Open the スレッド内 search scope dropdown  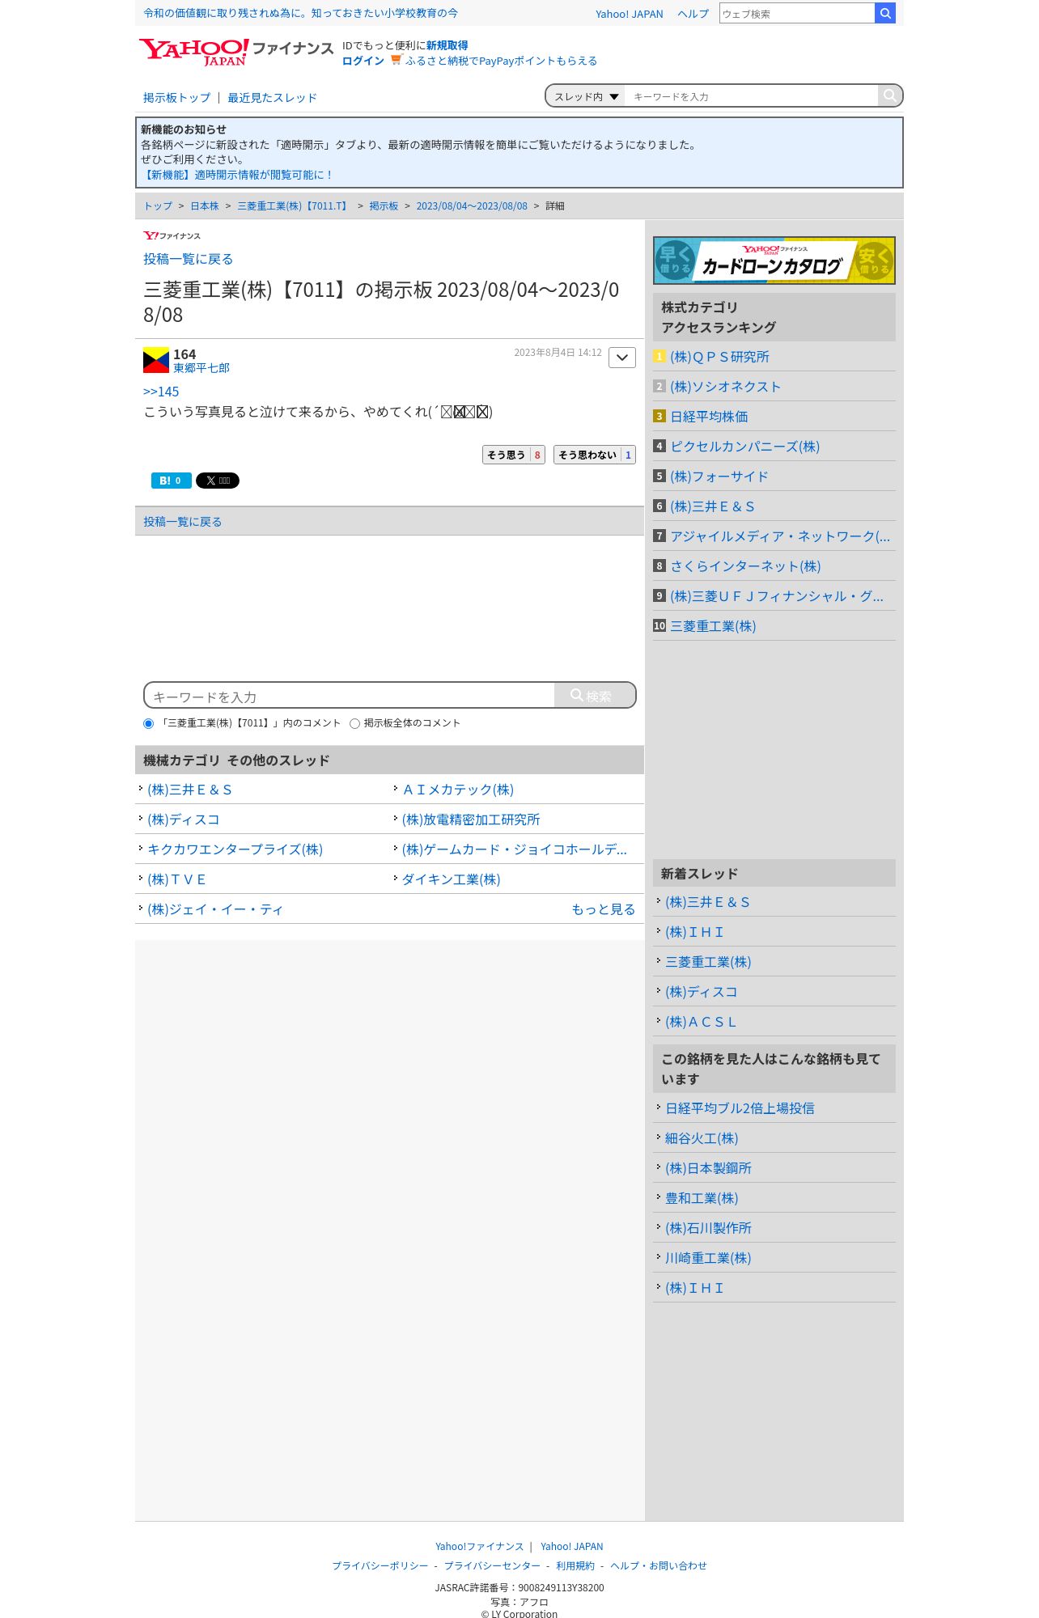click(586, 96)
